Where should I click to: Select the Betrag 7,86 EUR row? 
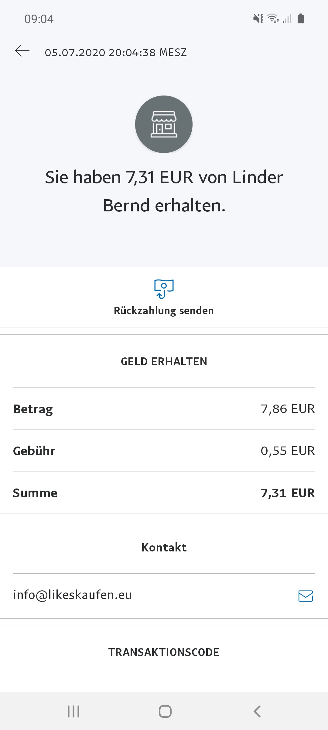[x=164, y=409]
